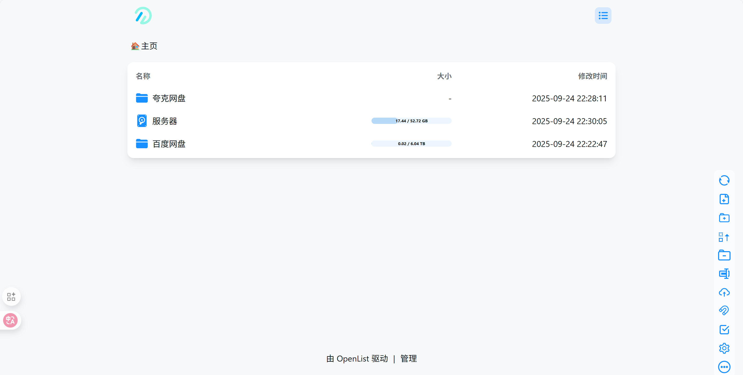Viewport: 743px width, 375px height.
Task: Open the more options menu
Action: [x=724, y=367]
